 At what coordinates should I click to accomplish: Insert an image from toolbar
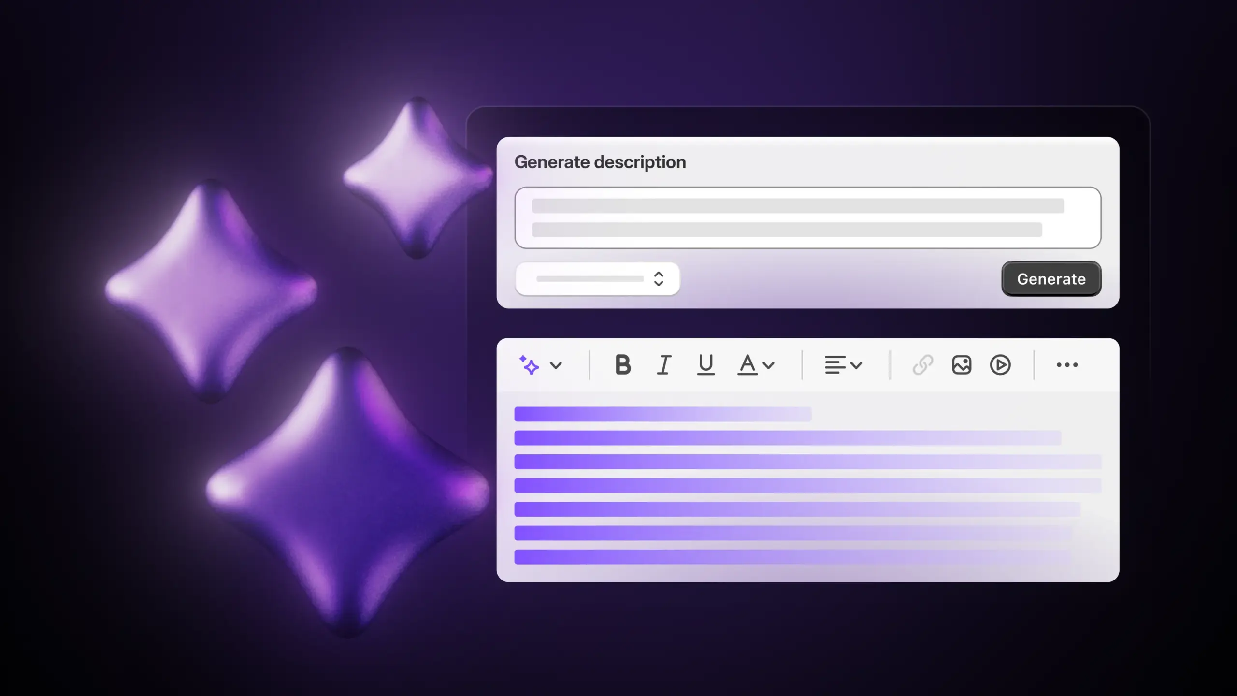point(962,365)
